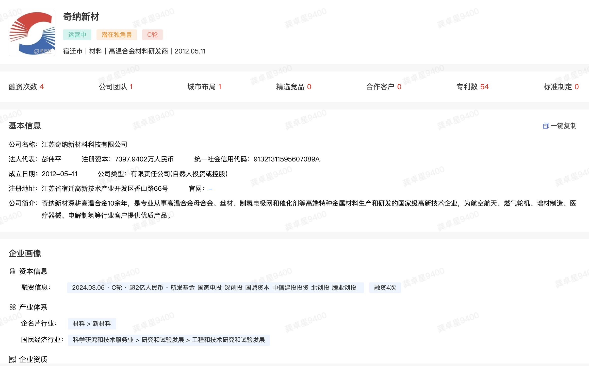Image resolution: width=589 pixels, height=366 pixels.
Task: Click legal representative 彭伟平
Action: coord(52,159)
